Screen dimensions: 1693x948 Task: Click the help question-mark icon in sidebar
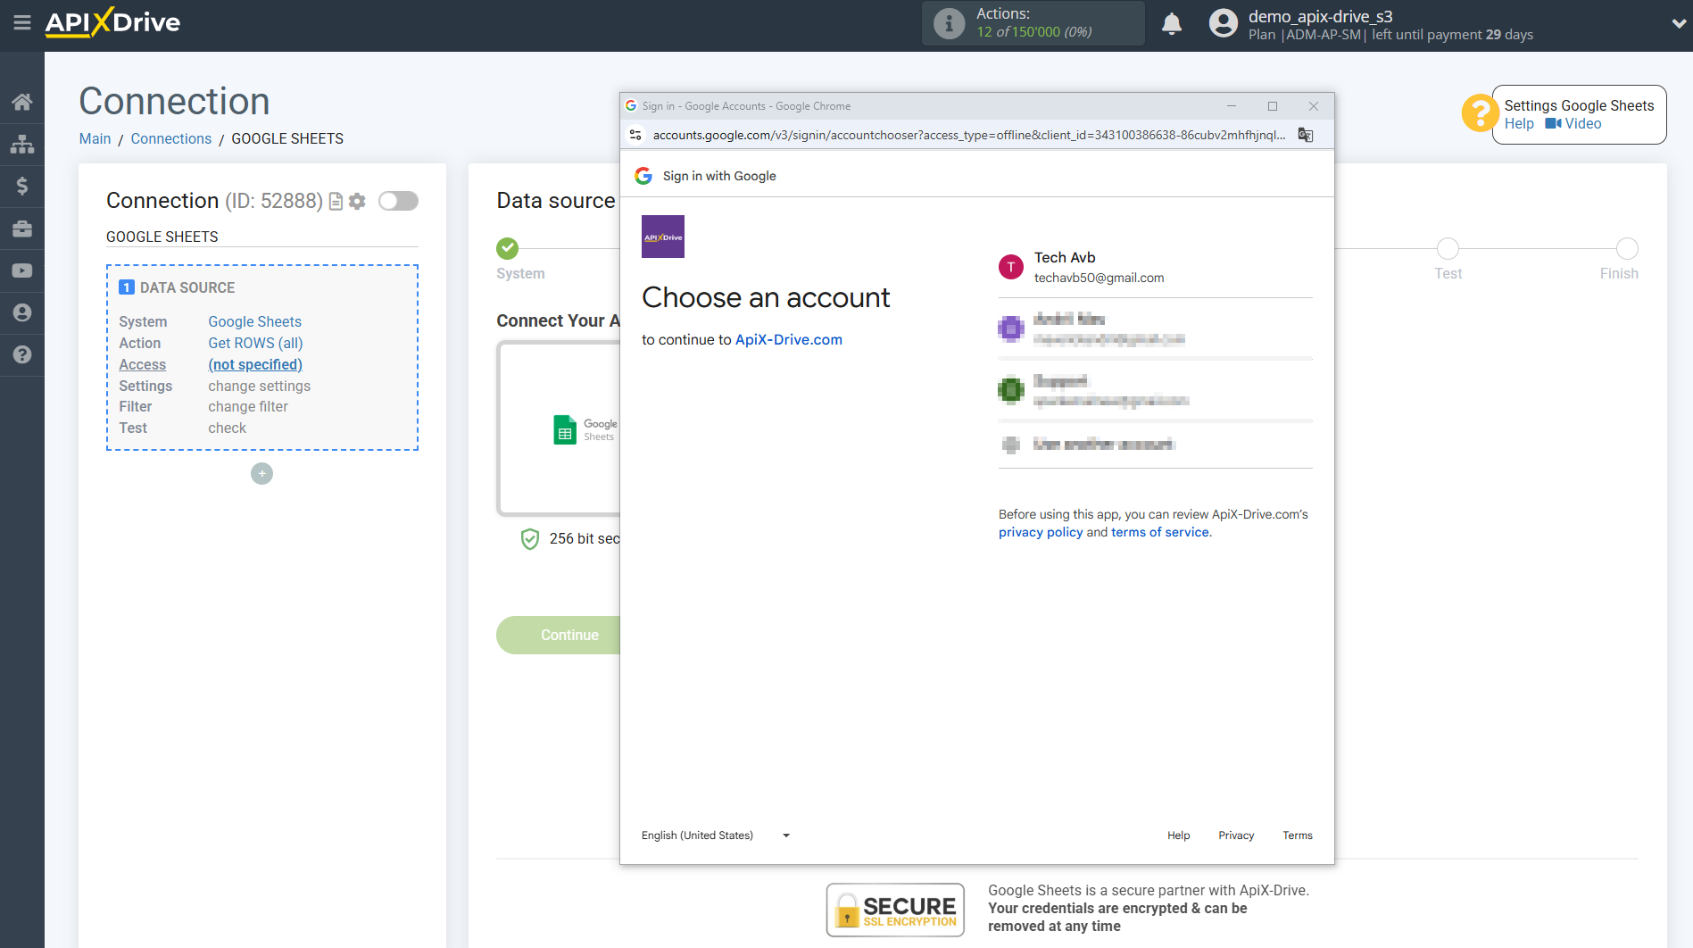click(x=22, y=354)
